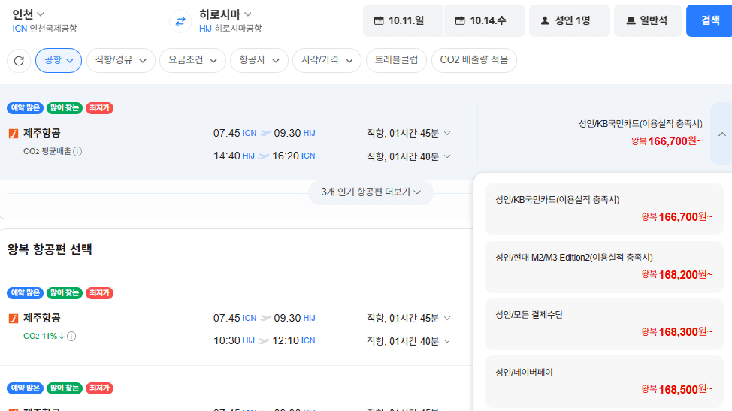Open the 항공사 filter dropdown
Image resolution: width=732 pixels, height=411 pixels.
point(259,60)
